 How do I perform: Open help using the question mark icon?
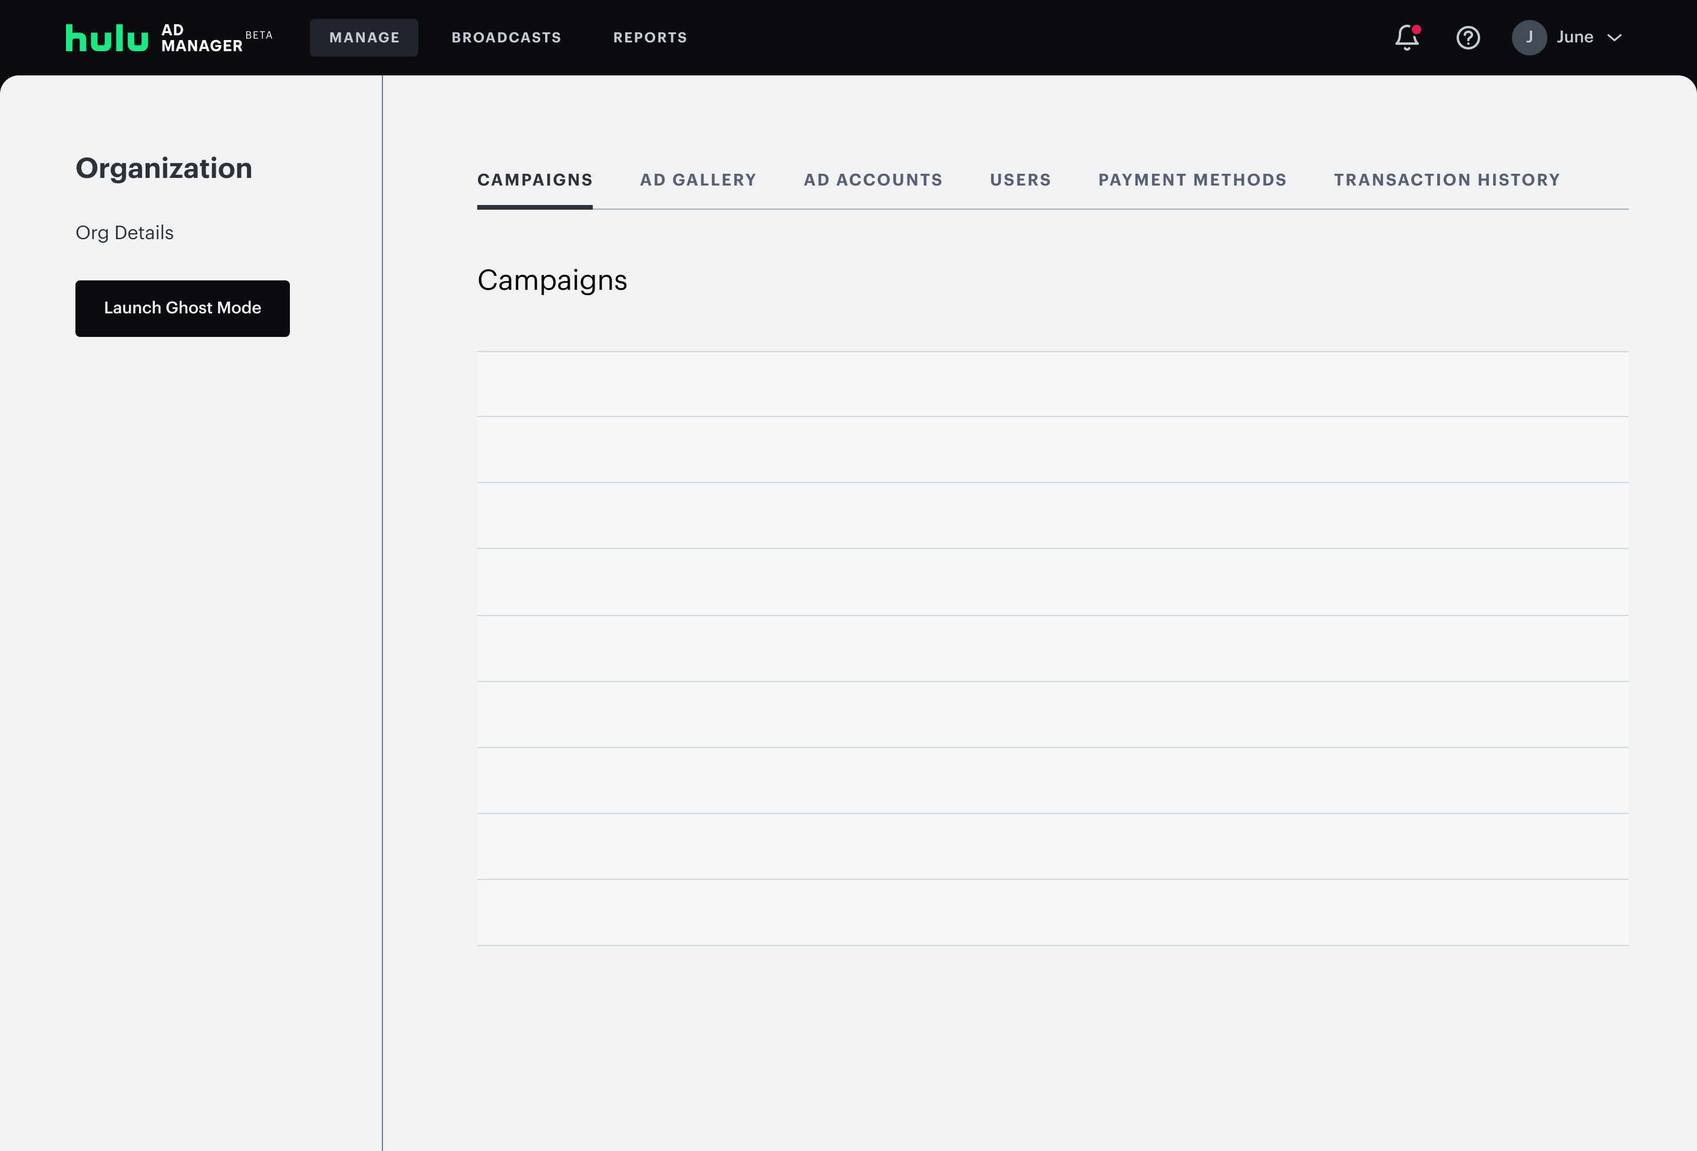[1468, 38]
